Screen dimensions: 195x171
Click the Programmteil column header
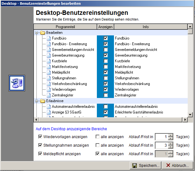[65, 27]
